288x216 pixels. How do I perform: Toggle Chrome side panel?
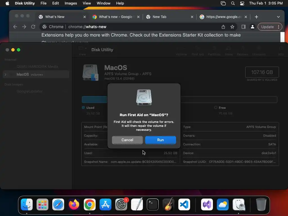tap(243, 27)
